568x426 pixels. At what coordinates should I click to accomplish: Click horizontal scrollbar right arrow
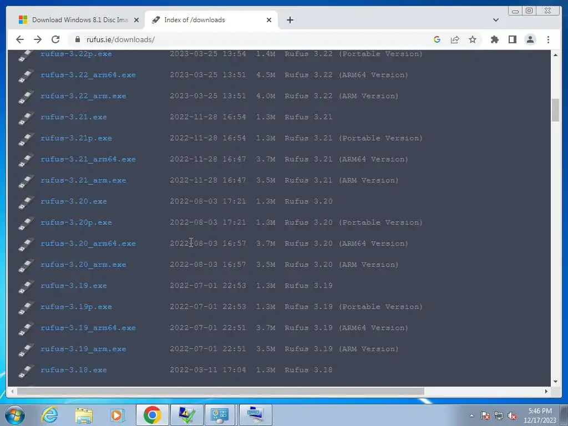[x=546, y=391]
